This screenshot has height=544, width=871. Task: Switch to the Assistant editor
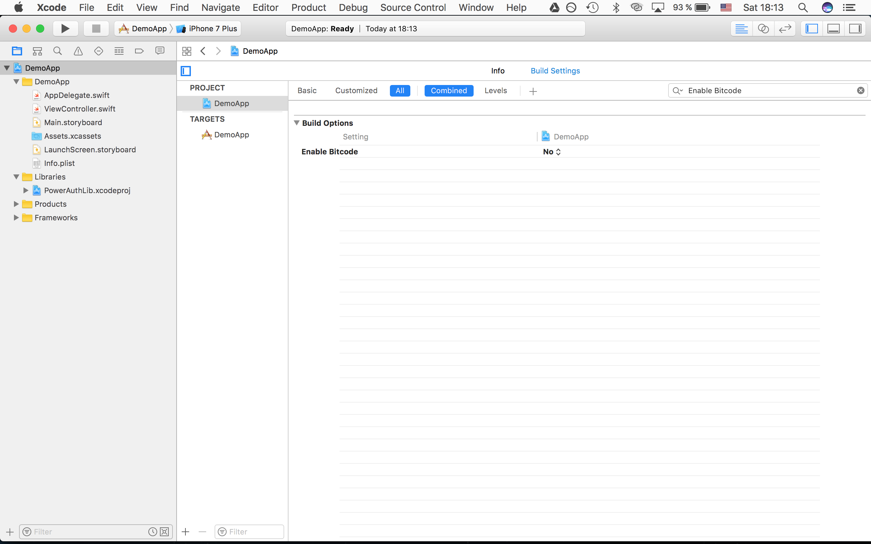coord(763,29)
